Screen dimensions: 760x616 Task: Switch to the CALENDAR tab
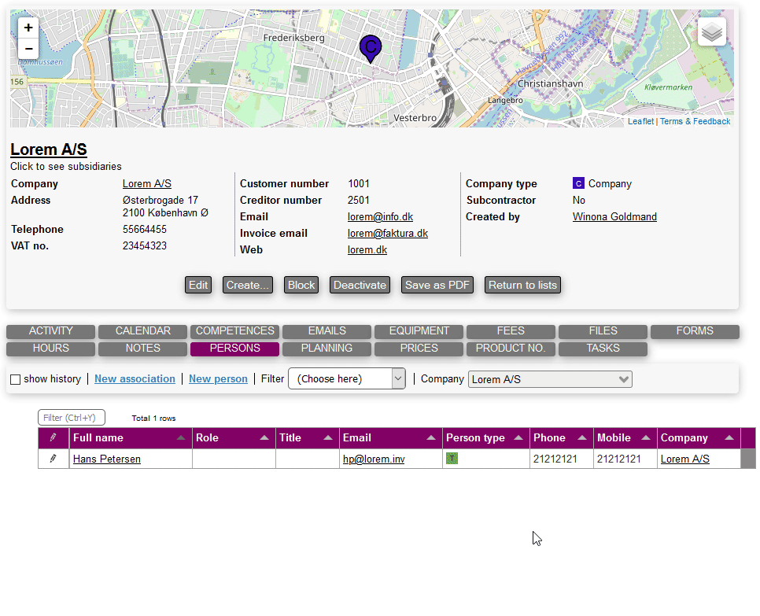(142, 331)
